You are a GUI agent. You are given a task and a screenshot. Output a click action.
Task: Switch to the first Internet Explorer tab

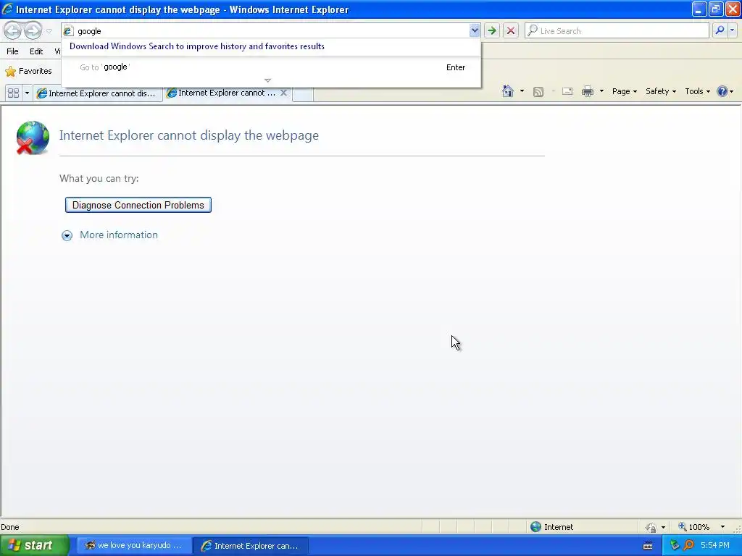point(96,93)
